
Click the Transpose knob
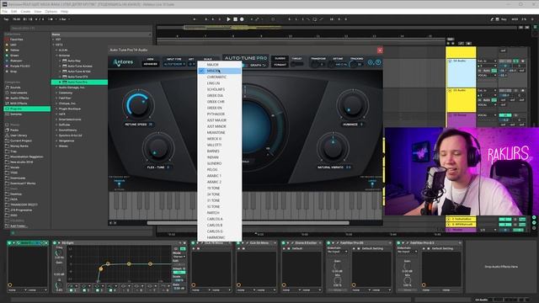(x=314, y=65)
